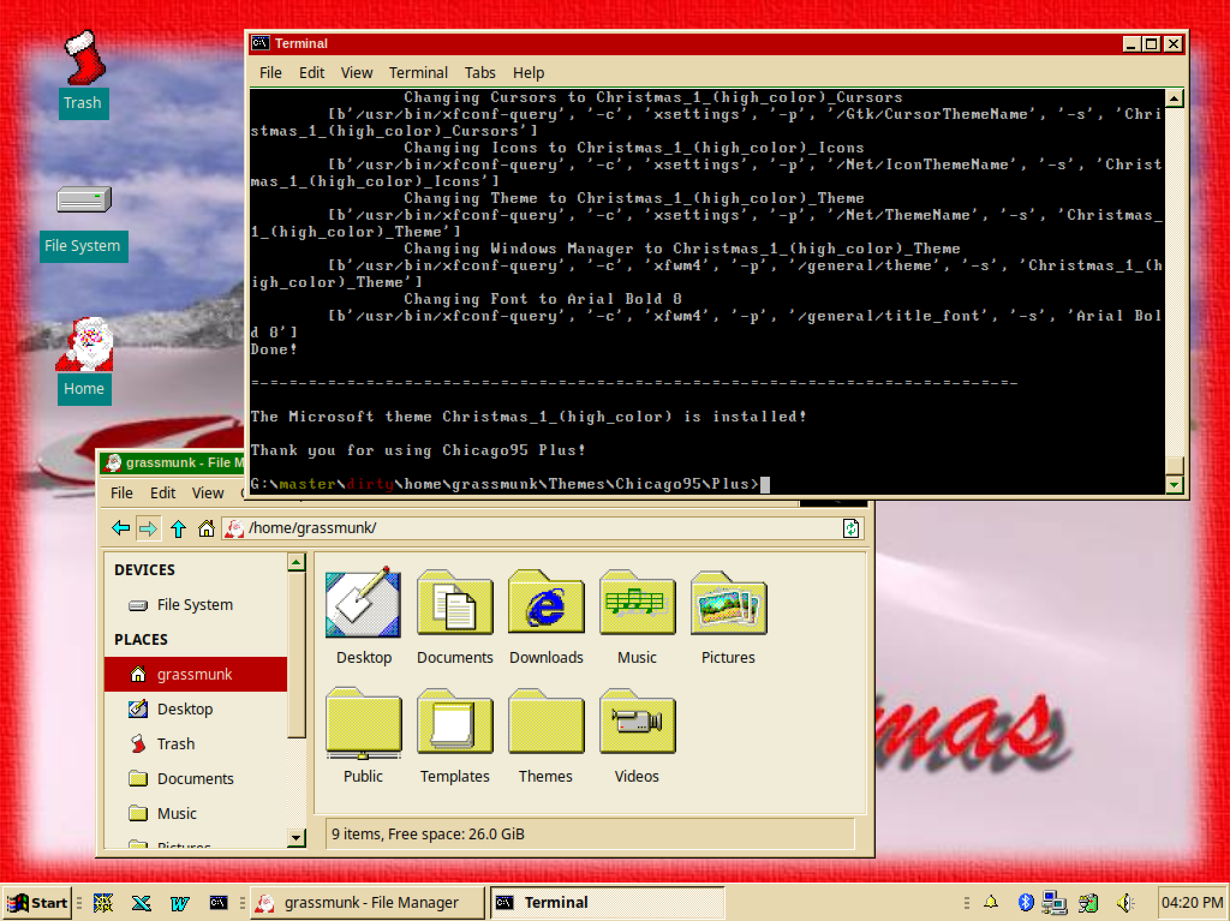Screen dimensions: 1230x921
Task: Select Documents in sidebar Places
Action: (196, 779)
